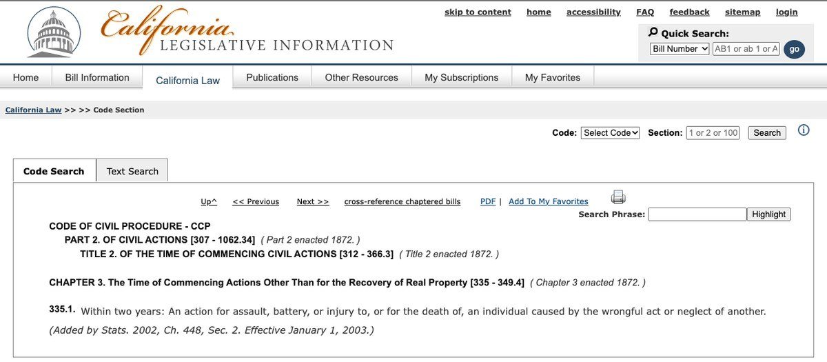The width and height of the screenshot is (827, 362).
Task: Click the Section number input box
Action: 713,133
